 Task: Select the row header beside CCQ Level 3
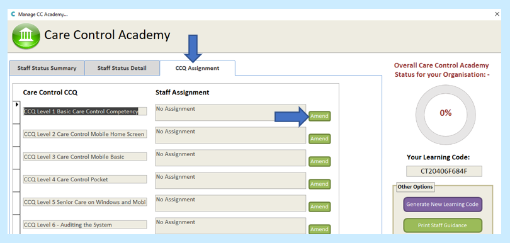[16, 158]
